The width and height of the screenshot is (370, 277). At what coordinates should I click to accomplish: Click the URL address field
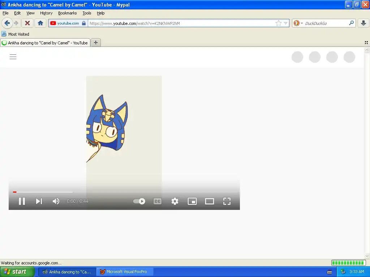click(x=182, y=23)
